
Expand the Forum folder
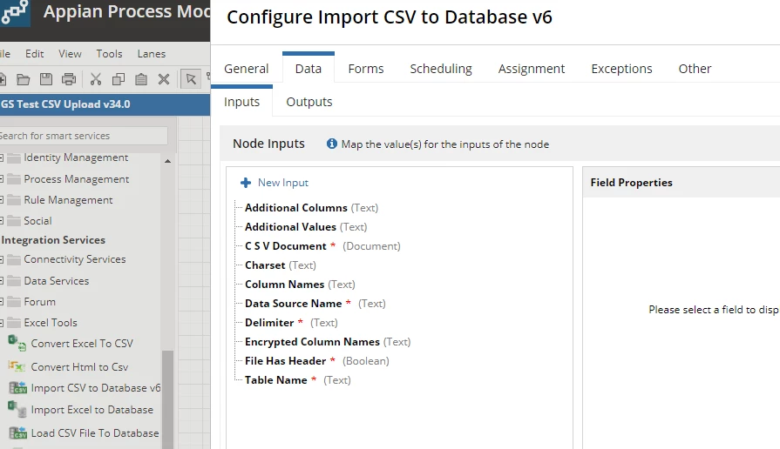(2, 301)
